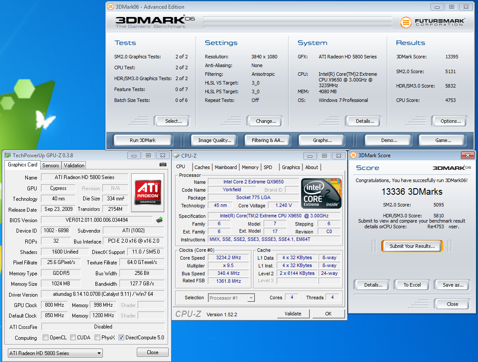
Task: Click the GPU-Z screenshot camera icon
Action: pos(163,165)
